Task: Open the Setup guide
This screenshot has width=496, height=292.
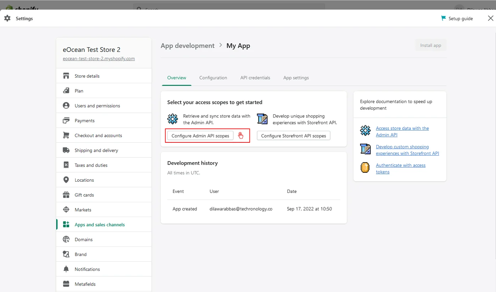Action: coord(457,18)
